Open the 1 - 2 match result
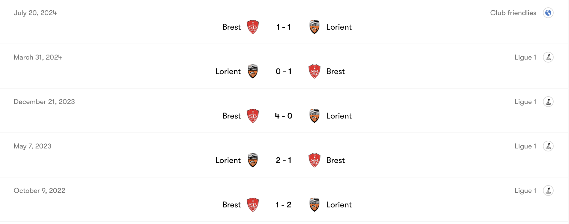The height and width of the screenshot is (224, 569). pyautogui.click(x=284, y=205)
